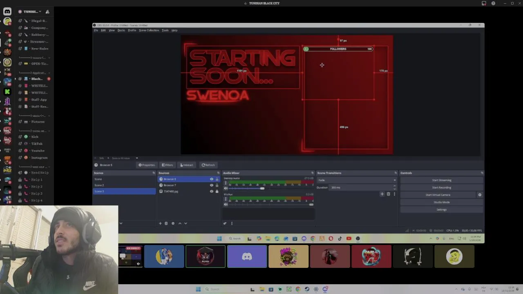
Task: Open scene transition three-dot properties menu
Action: 394,194
